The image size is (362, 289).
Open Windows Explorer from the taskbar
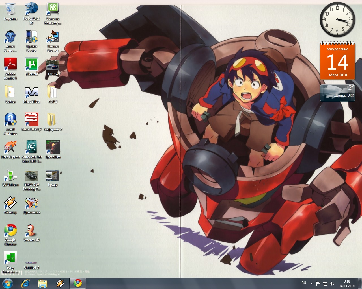pyautogui.click(x=43, y=283)
